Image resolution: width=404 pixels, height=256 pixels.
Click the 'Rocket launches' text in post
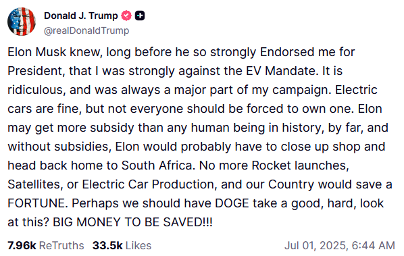(x=300, y=165)
